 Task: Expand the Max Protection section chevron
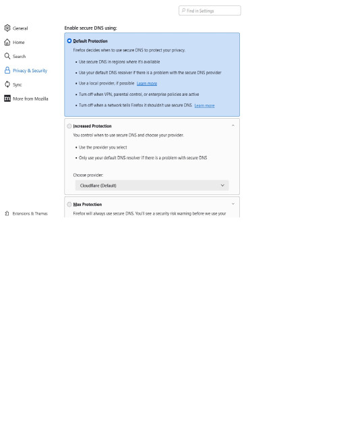[x=233, y=204]
